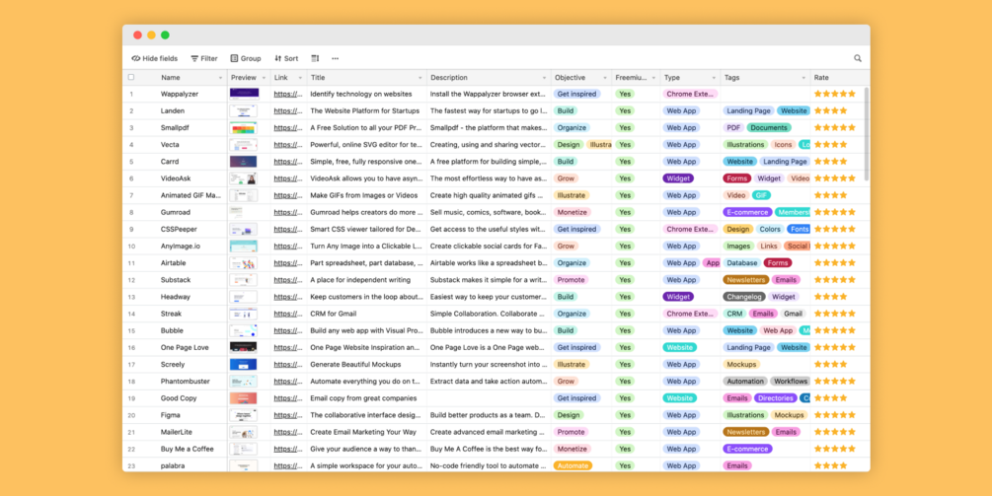Open the three-dot more options menu
This screenshot has height=496, width=992.
click(336, 58)
